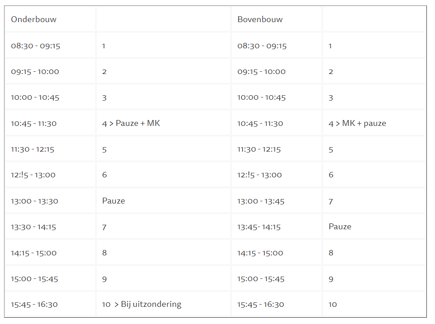435x324 pixels.
Task: Click Bovenbouw's 15:45 - 16:30 time cell
Action: click(x=261, y=304)
